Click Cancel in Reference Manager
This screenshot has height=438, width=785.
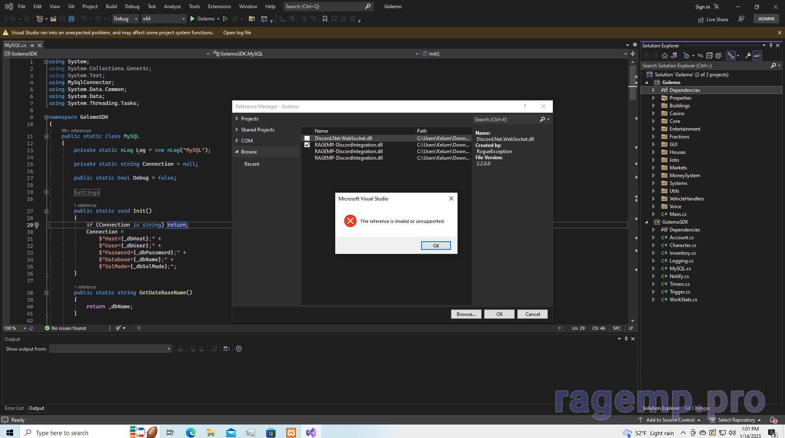click(x=532, y=314)
